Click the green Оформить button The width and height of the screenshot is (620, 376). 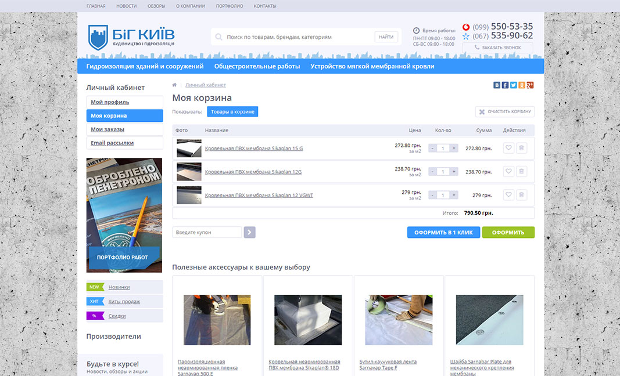(x=508, y=232)
